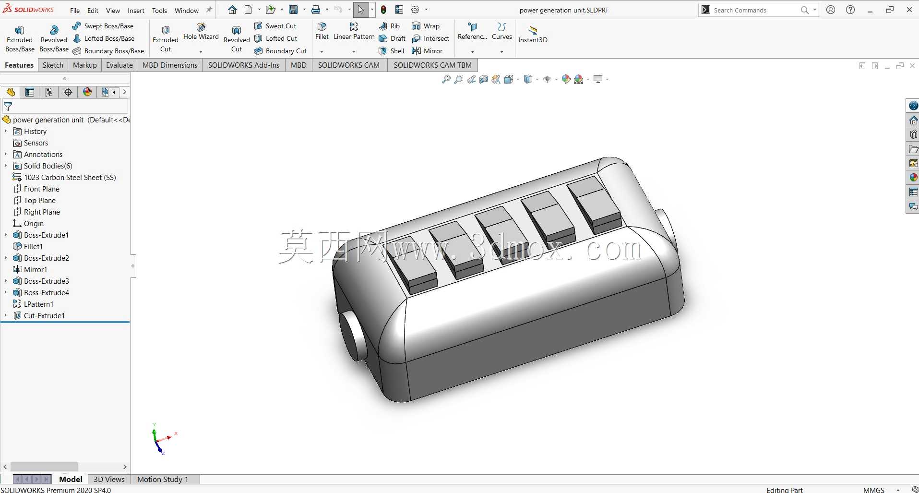919x493 pixels.
Task: Select the Intersect feature
Action: pyautogui.click(x=430, y=38)
